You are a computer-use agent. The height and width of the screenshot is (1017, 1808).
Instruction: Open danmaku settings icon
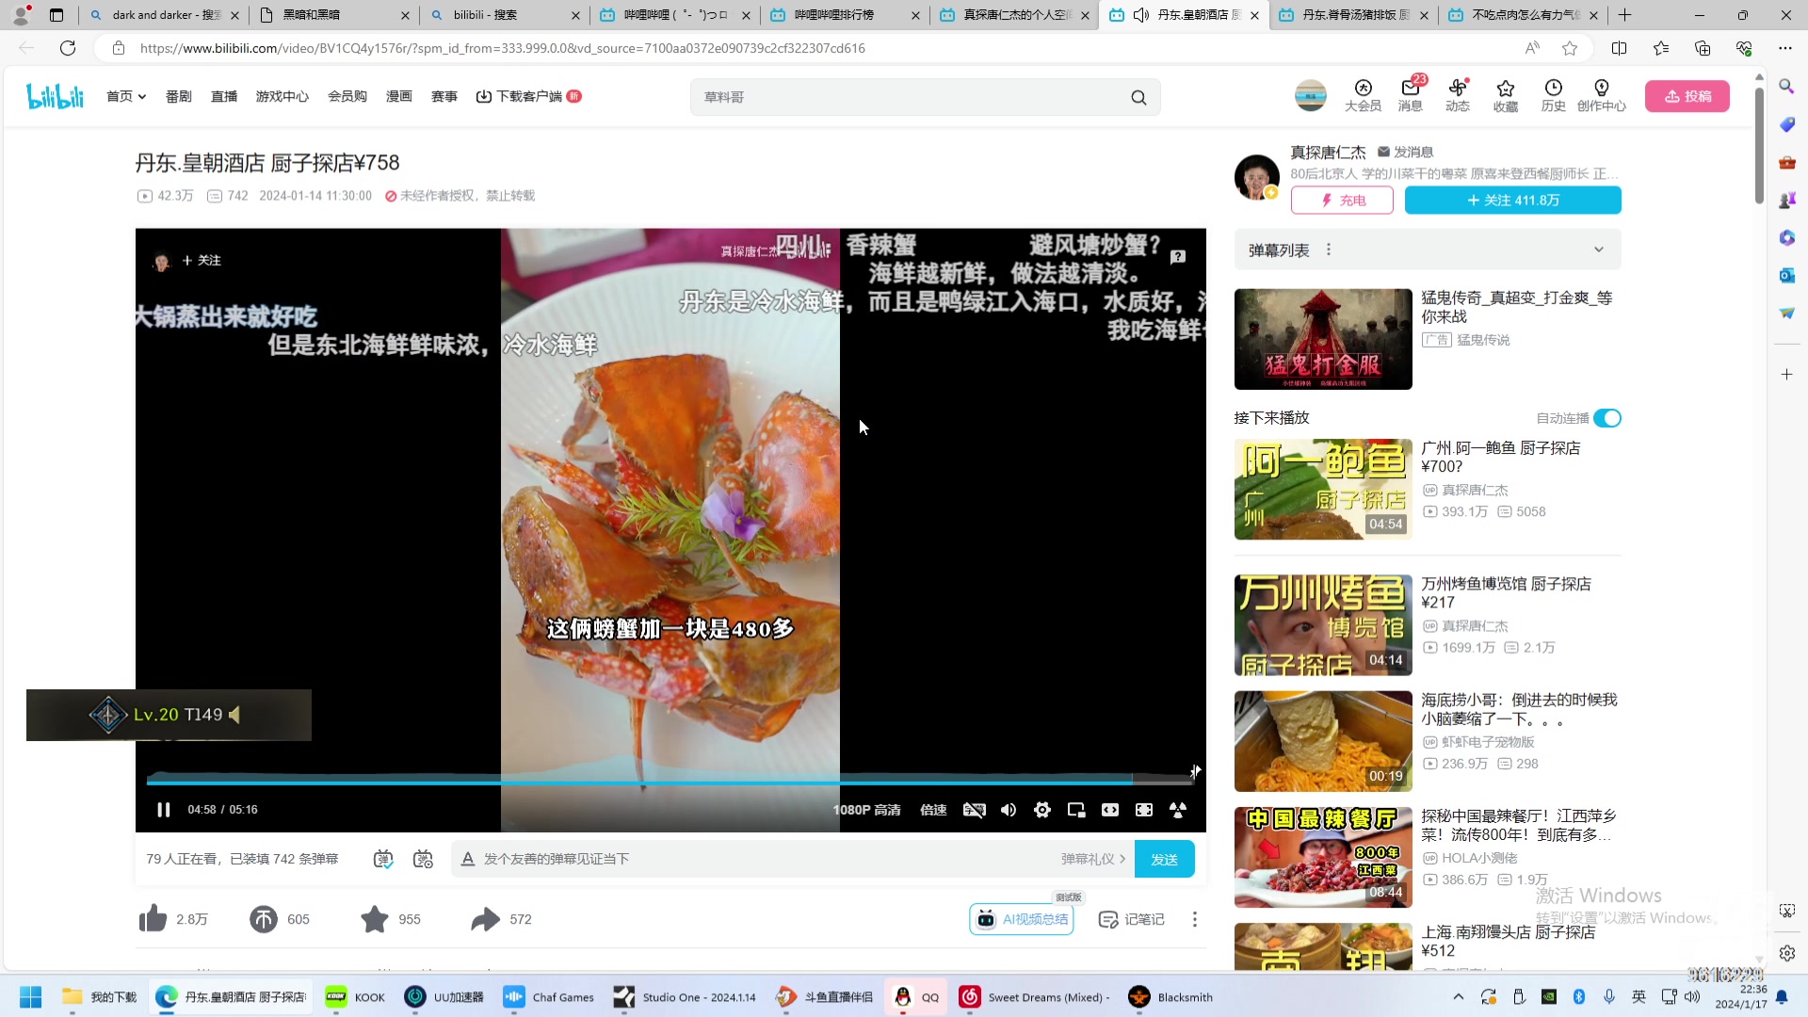[x=423, y=859]
